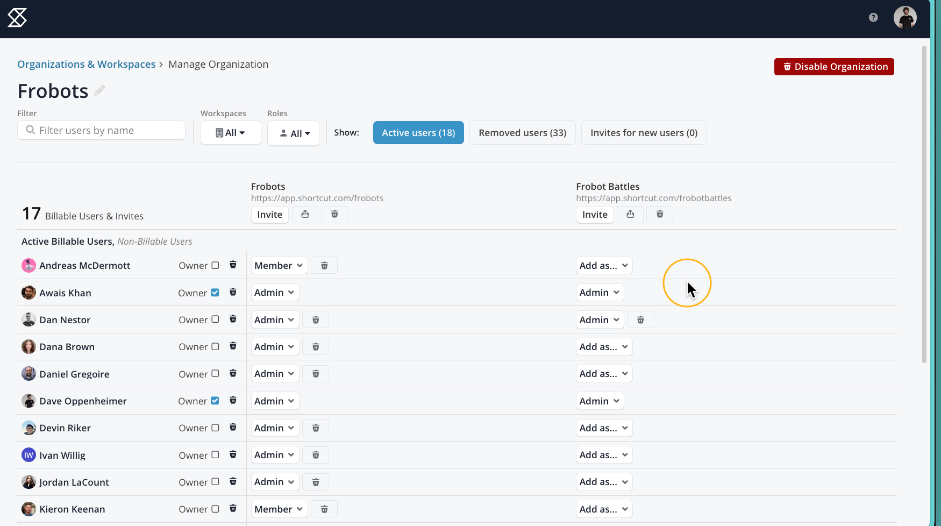Screen dimensions: 941x526
Task: Click Invite button for Frobot Battles workspace
Action: coord(595,215)
